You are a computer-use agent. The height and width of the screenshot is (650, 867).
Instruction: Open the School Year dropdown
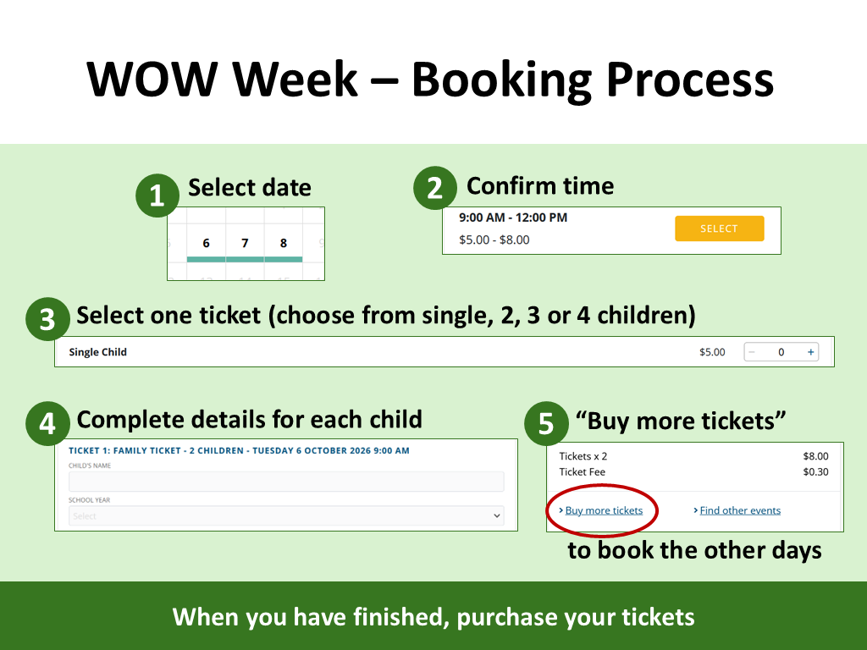pyautogui.click(x=286, y=515)
